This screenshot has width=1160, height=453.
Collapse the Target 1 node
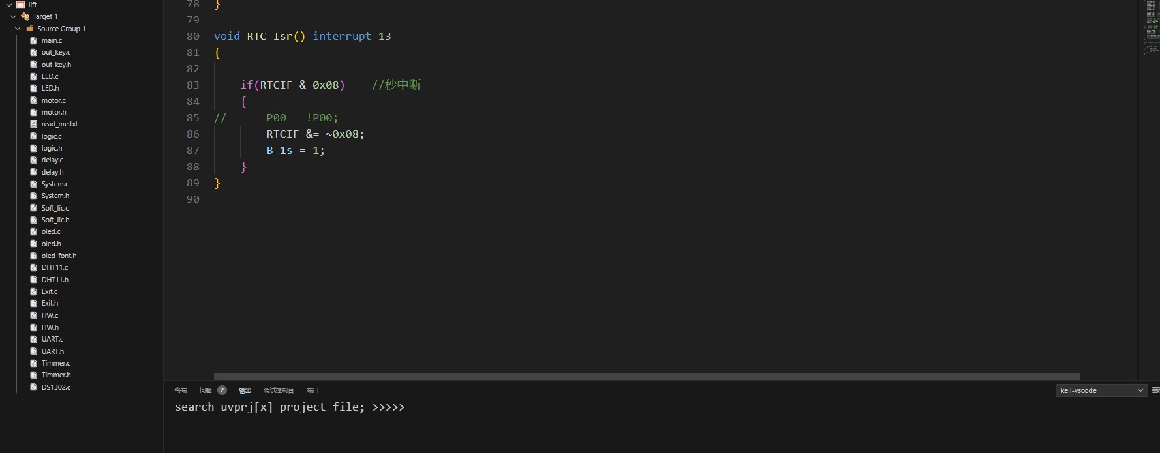(x=14, y=16)
